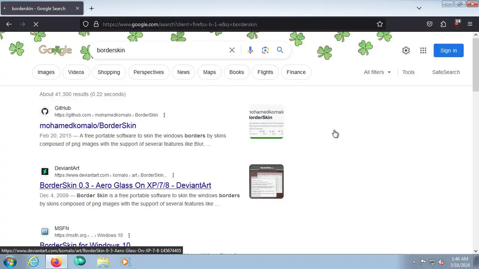This screenshot has height=269, width=479.
Task: Open the mohamedkomalo/BorderSkin GitHub result
Action: [x=88, y=126]
